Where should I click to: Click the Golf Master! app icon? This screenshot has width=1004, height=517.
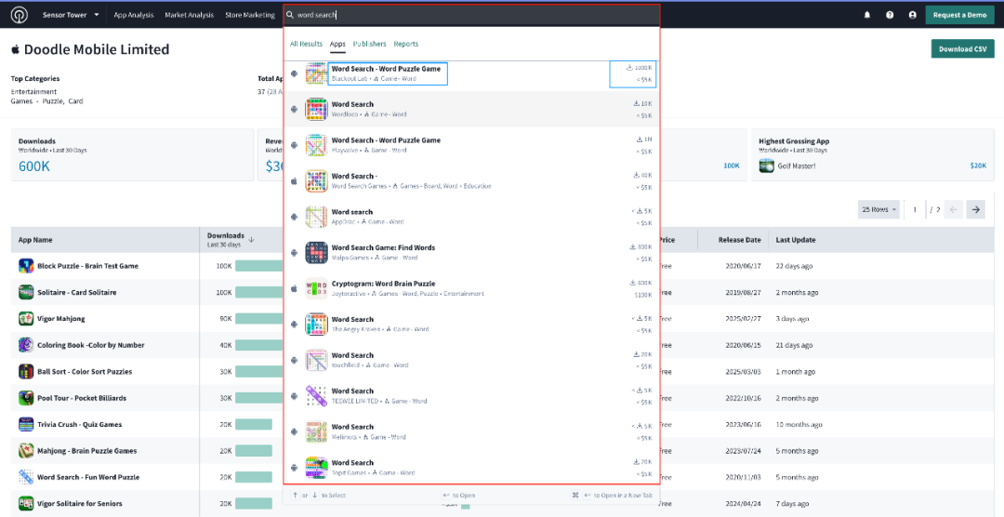(x=766, y=166)
